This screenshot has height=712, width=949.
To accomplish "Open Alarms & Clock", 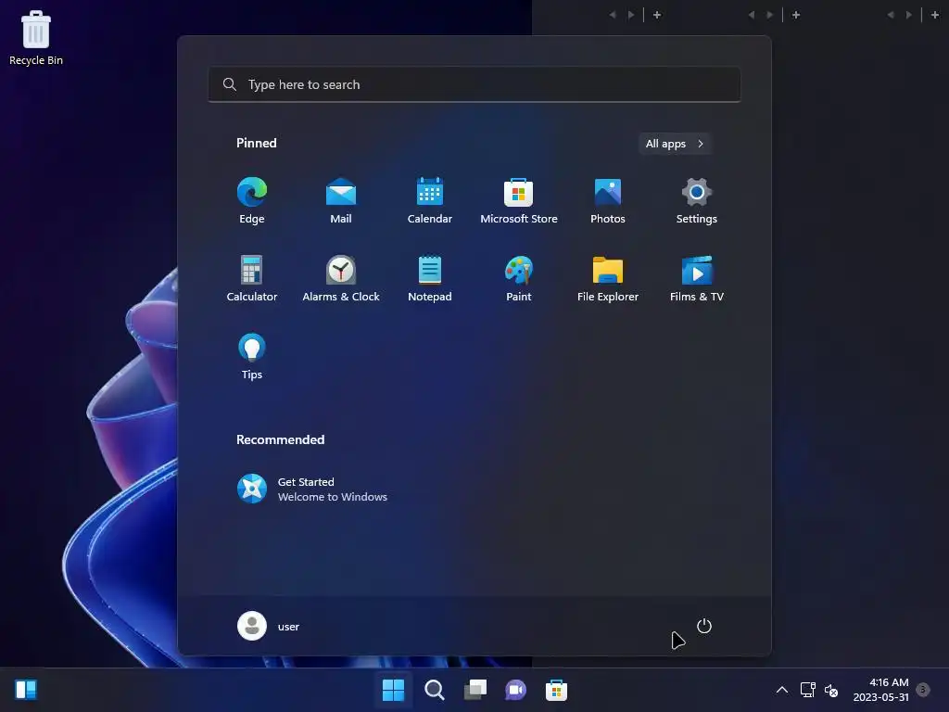I will (x=341, y=278).
